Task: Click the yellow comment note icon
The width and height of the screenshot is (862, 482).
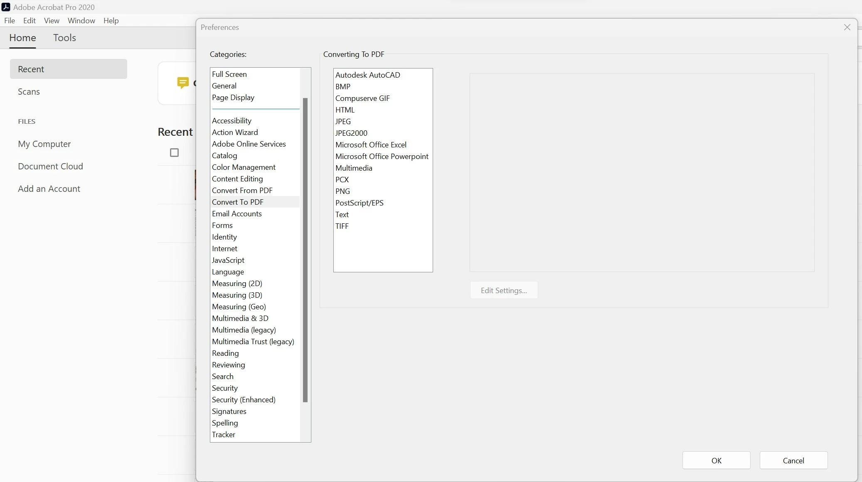Action: click(182, 83)
